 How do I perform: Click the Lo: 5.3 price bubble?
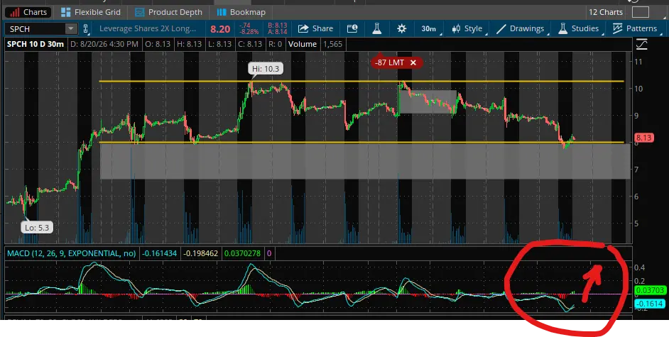click(37, 228)
